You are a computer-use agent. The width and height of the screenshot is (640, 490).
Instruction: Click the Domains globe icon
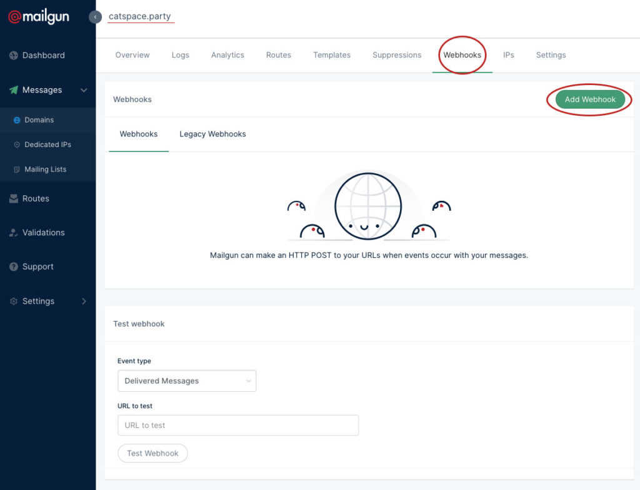17,120
